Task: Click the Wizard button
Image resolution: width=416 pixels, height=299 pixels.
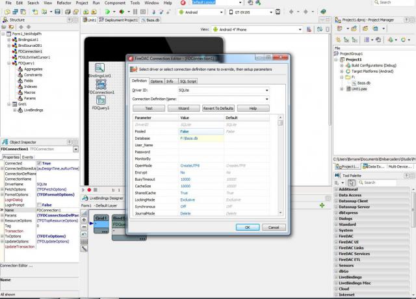Action: (183, 109)
